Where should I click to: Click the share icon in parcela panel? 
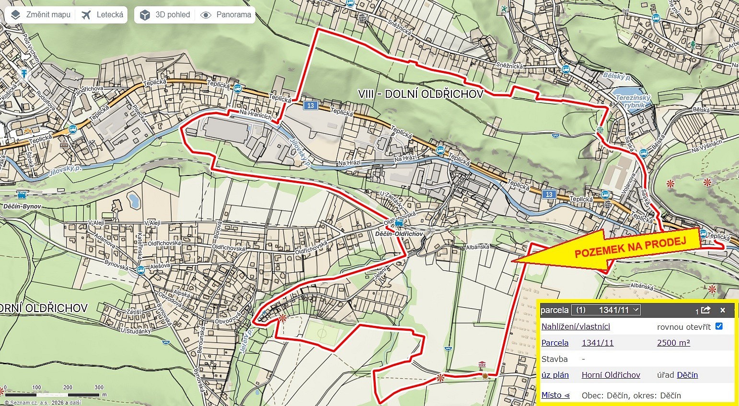[705, 310]
